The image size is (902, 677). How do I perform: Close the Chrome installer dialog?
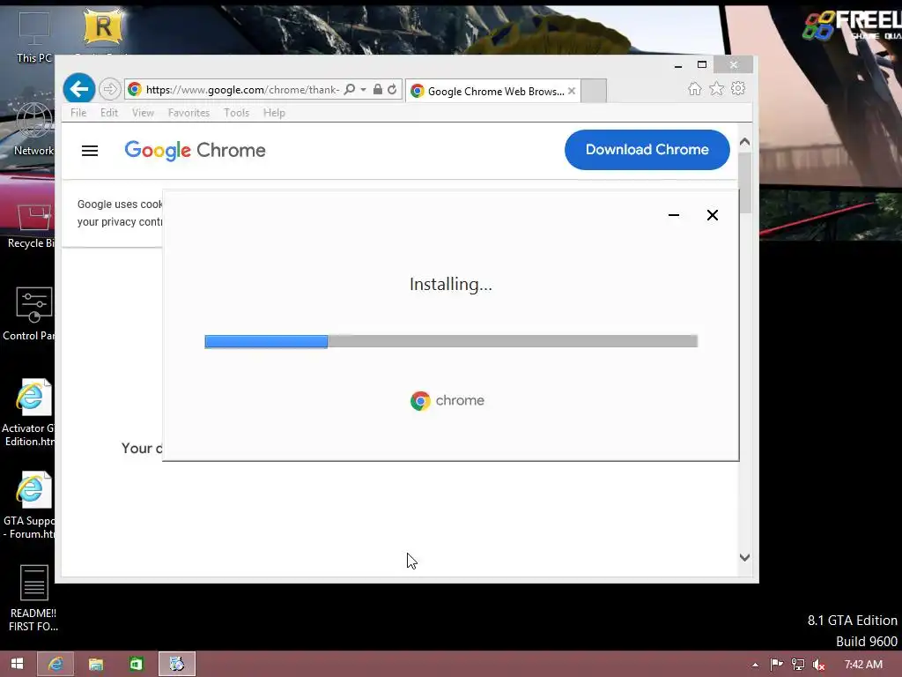(x=712, y=215)
